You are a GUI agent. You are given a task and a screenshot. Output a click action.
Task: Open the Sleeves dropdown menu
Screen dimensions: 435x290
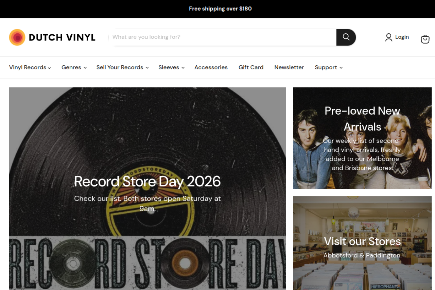point(171,67)
